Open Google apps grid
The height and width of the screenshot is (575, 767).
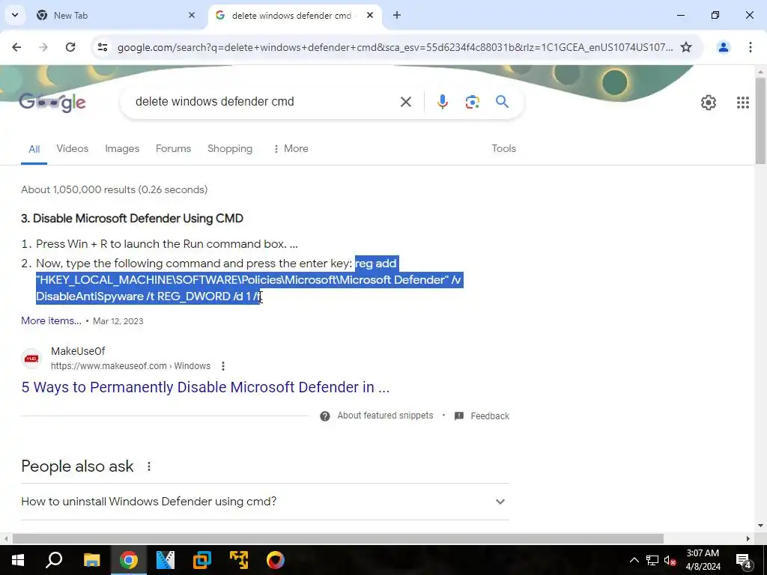click(742, 102)
